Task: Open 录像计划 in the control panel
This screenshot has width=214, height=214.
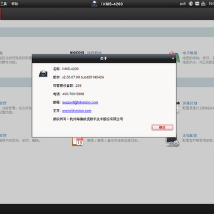Action: (190, 103)
